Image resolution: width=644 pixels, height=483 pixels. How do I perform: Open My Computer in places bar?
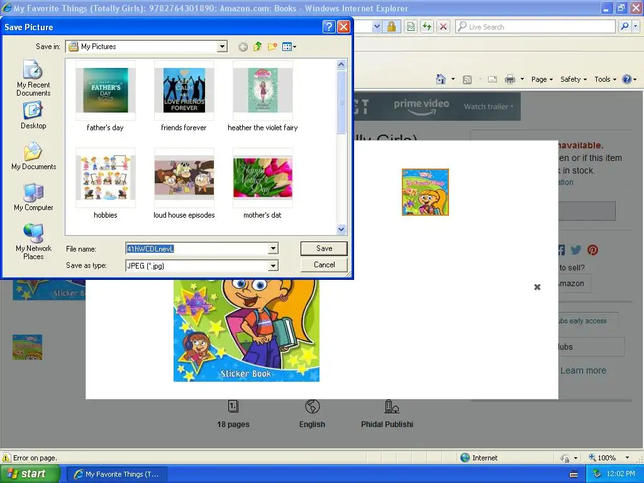[33, 197]
